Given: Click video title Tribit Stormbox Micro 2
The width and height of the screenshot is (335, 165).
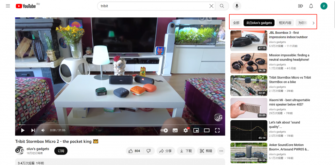Looking at the screenshot, I should pyautogui.click(x=57, y=141).
